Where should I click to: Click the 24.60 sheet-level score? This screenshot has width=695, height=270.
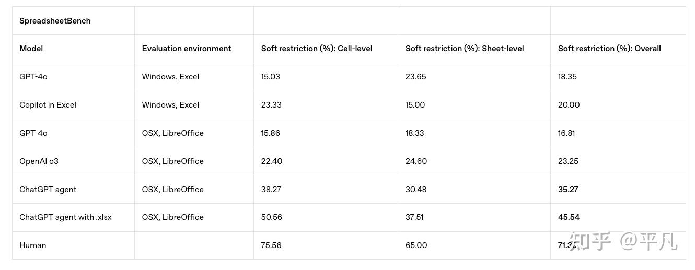coord(416,161)
